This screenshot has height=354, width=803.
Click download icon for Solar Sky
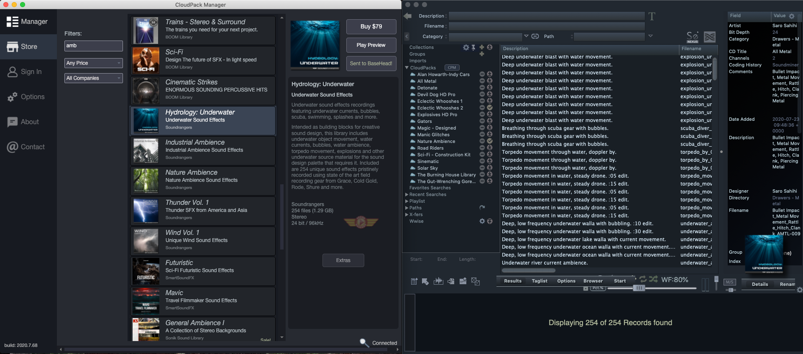[490, 168]
